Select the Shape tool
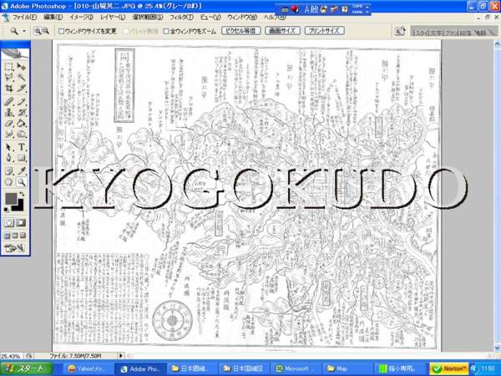This screenshot has width=501, height=376. (x=22, y=158)
